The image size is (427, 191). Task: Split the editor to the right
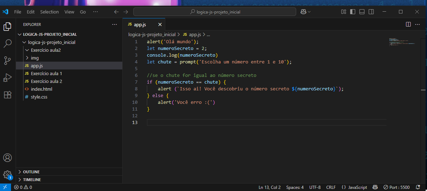pos(408,24)
